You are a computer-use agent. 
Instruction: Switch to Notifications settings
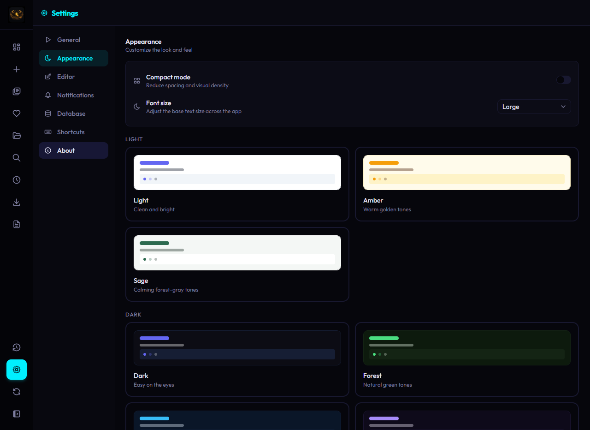74,95
